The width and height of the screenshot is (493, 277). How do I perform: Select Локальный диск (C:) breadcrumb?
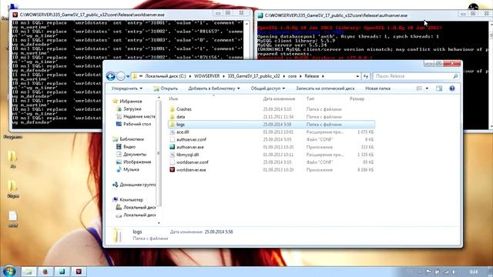coord(166,76)
